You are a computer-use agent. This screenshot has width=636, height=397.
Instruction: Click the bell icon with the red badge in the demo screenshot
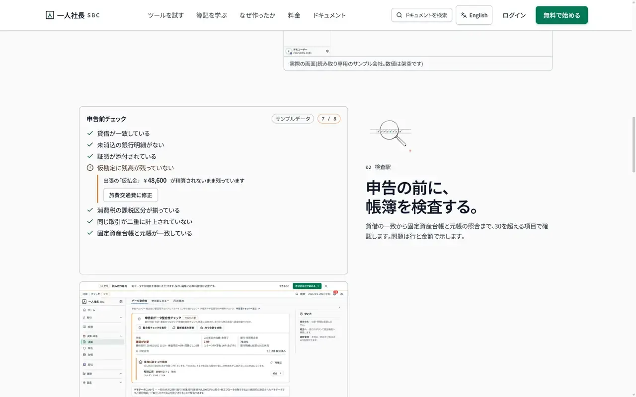(x=334, y=294)
